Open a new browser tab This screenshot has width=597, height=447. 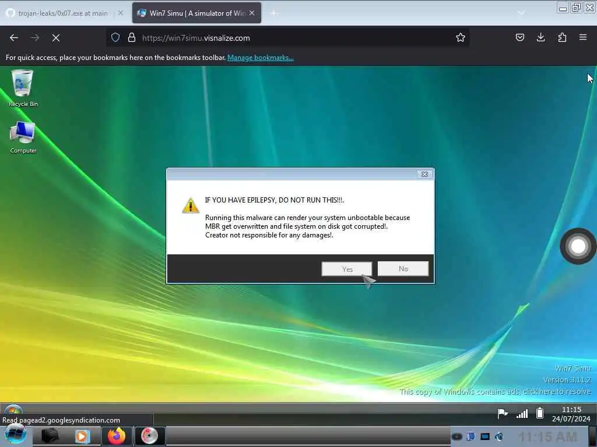click(273, 13)
